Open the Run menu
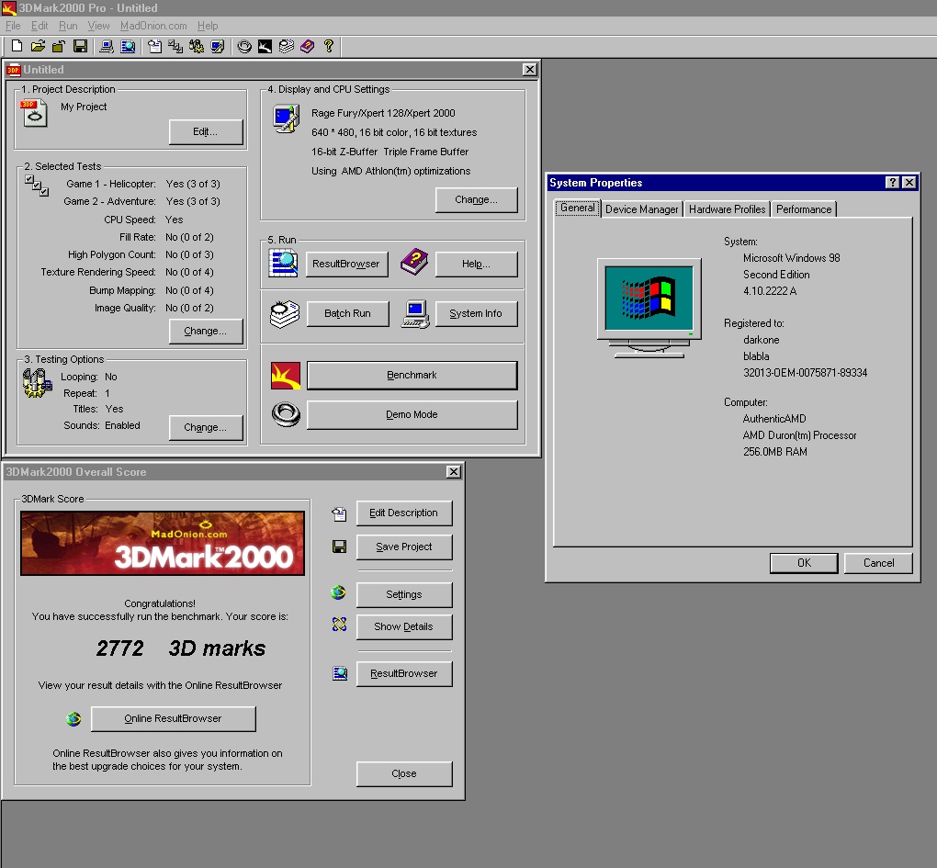This screenshot has height=868, width=937. (x=68, y=26)
